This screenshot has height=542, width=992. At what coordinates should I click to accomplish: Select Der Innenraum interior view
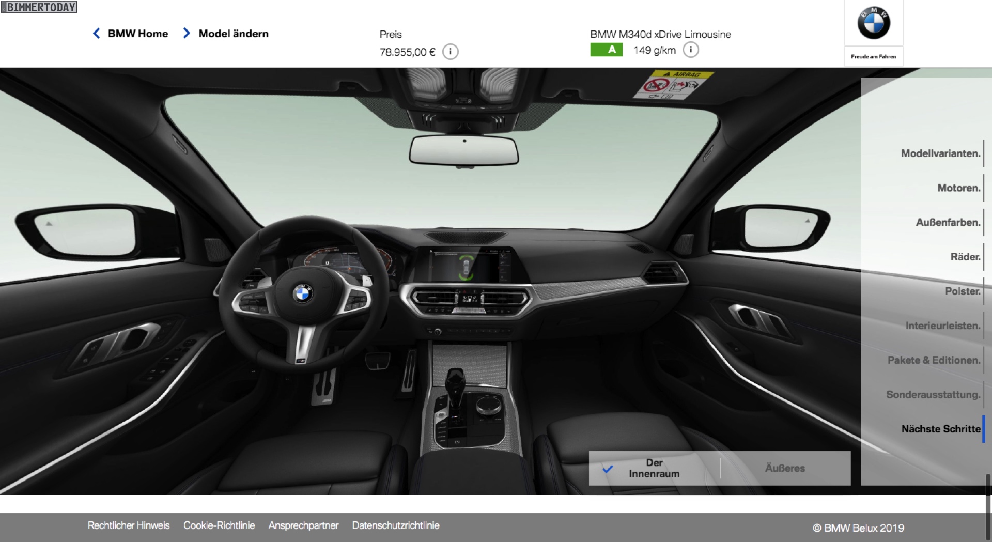tap(654, 468)
